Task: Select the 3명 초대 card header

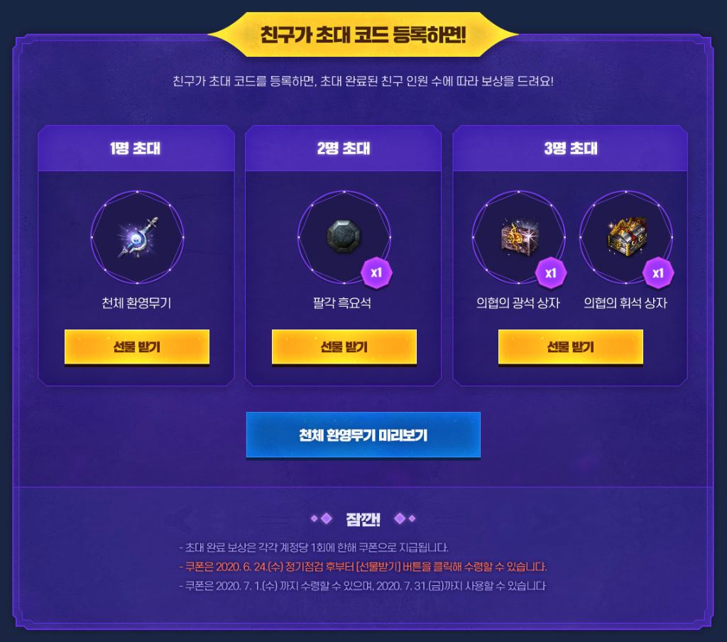Action: pos(570,148)
